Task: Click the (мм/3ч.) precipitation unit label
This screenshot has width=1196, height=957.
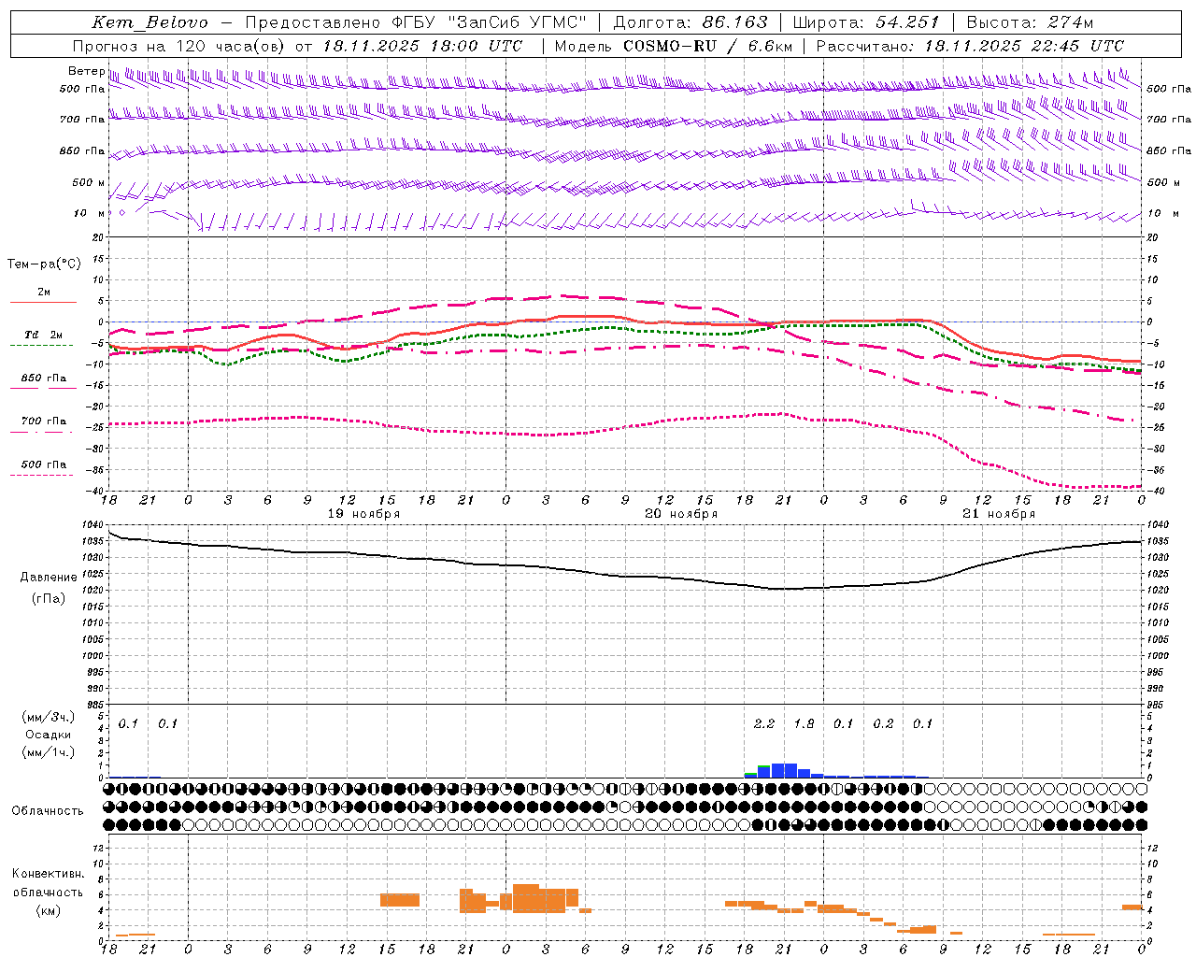Action: (x=48, y=717)
